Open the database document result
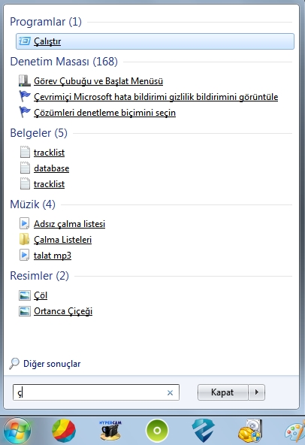The image size is (305, 445). coord(51,168)
